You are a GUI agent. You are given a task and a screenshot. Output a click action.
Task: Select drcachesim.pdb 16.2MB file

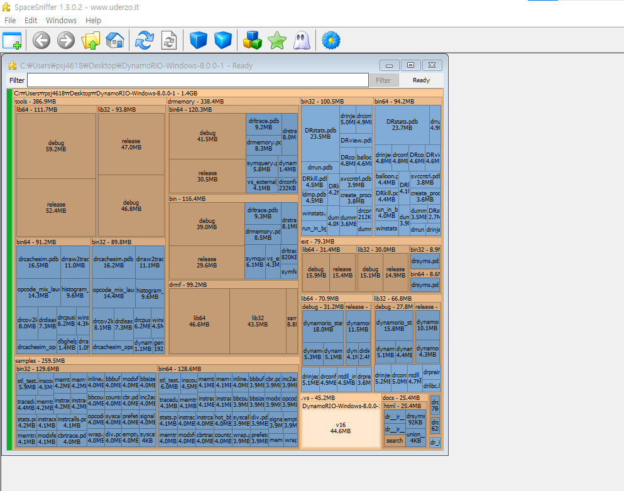(x=113, y=262)
